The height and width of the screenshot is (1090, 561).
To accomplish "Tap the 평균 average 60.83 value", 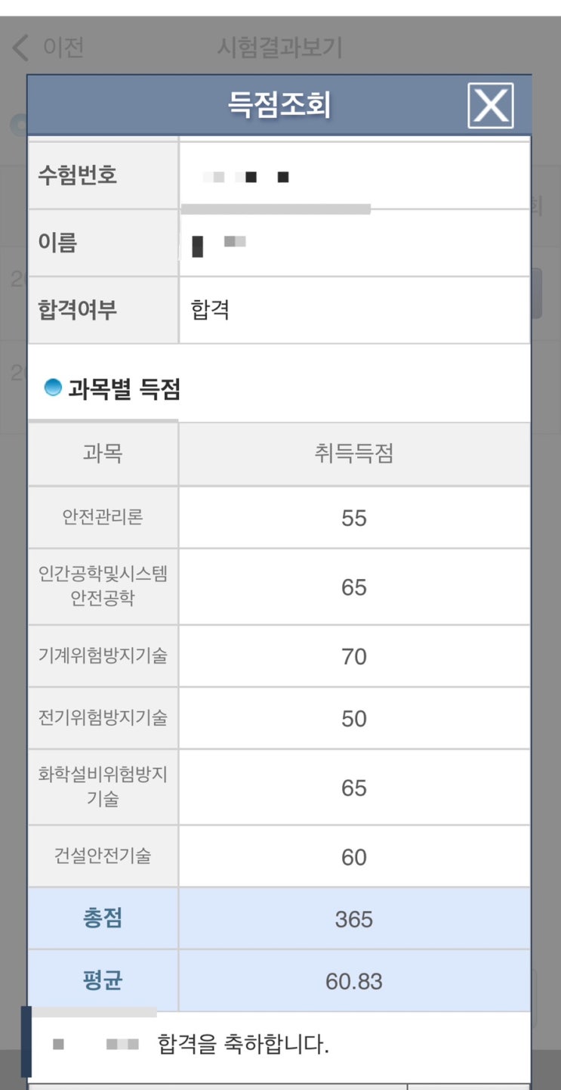I will pos(353,981).
